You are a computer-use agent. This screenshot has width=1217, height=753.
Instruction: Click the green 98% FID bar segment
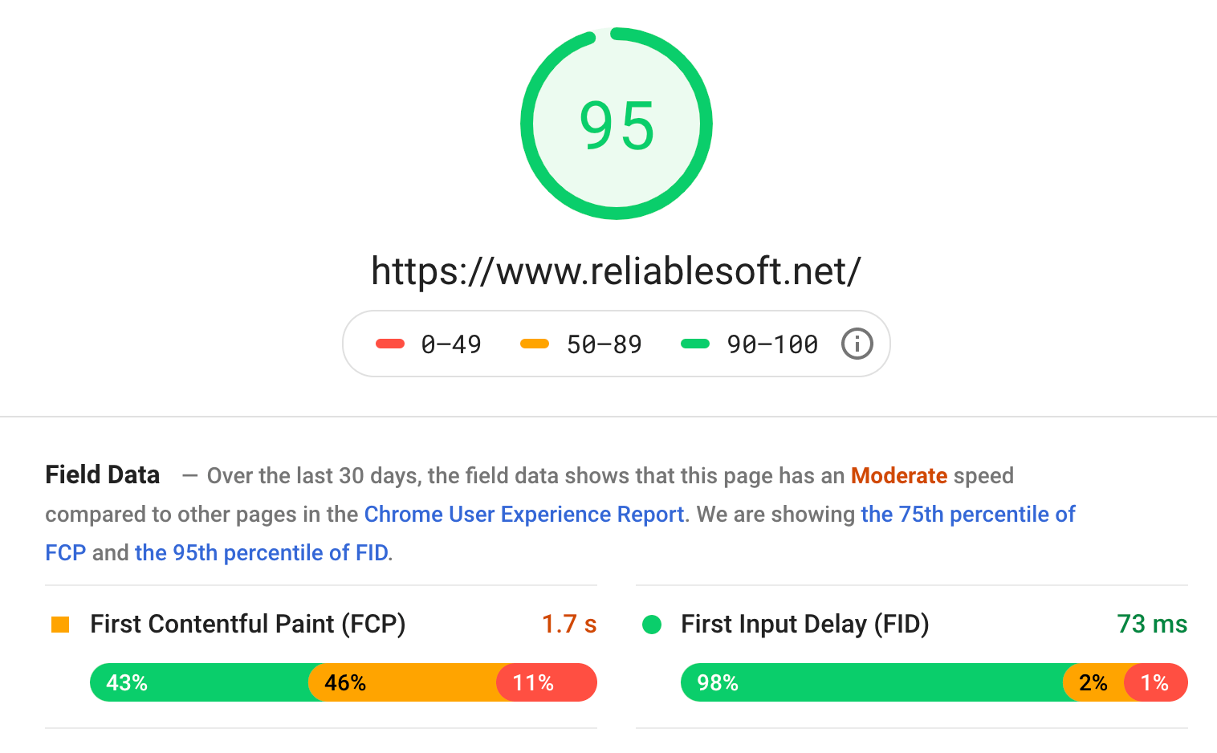pyautogui.click(x=872, y=682)
